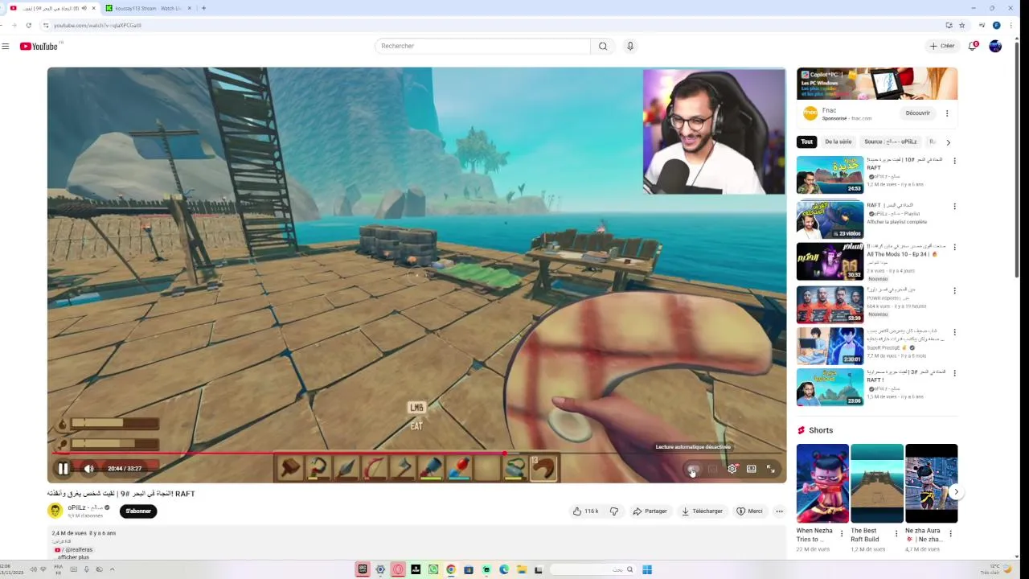1029x579 pixels.
Task: Seek on the red video progress bar
Action: (416, 454)
